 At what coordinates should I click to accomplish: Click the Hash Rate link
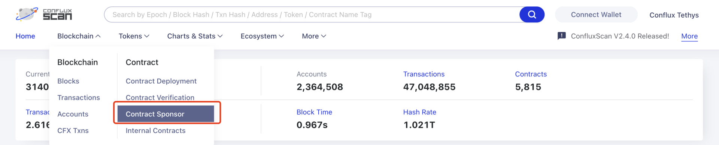click(x=419, y=112)
